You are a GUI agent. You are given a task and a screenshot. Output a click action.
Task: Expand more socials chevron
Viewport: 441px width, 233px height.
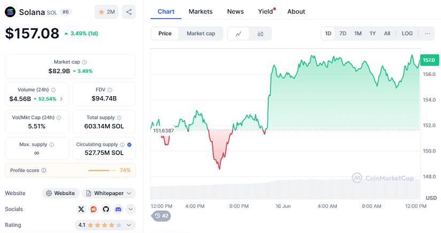pyautogui.click(x=130, y=209)
